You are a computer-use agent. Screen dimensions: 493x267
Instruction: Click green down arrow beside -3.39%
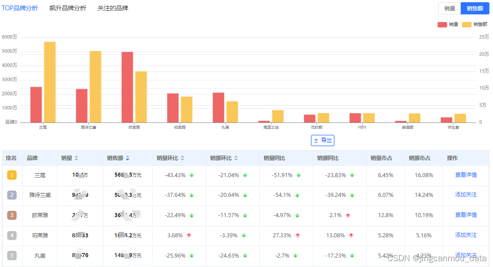(x=244, y=235)
